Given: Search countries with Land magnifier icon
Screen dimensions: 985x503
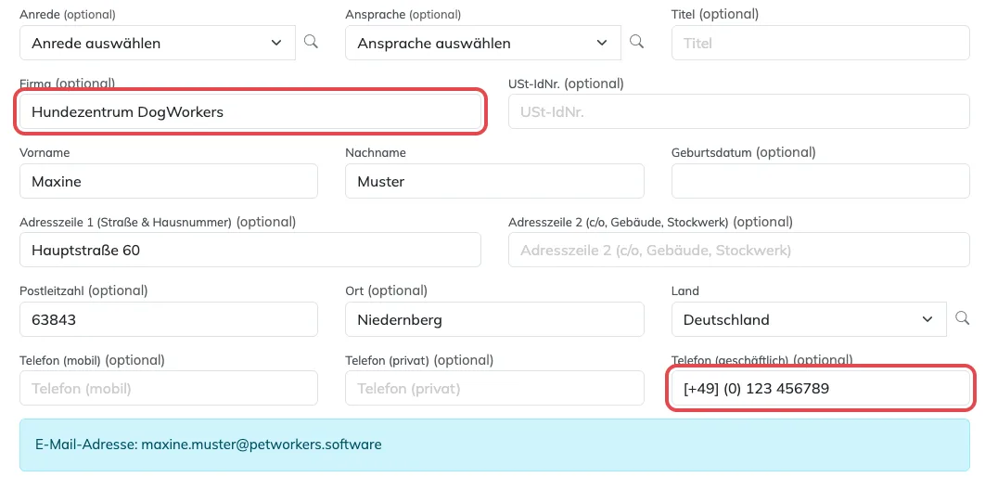Looking at the screenshot, I should click(962, 318).
